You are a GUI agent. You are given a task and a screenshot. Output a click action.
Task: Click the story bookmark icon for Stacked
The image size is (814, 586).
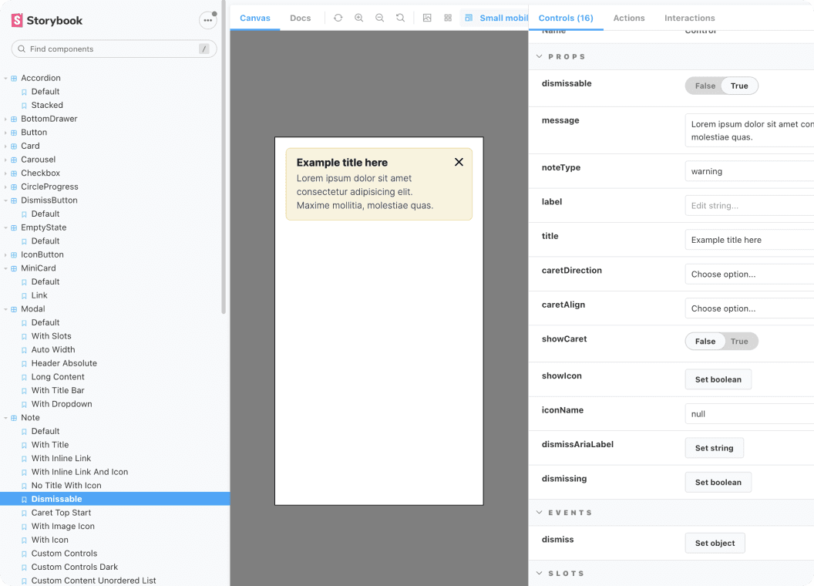(24, 106)
